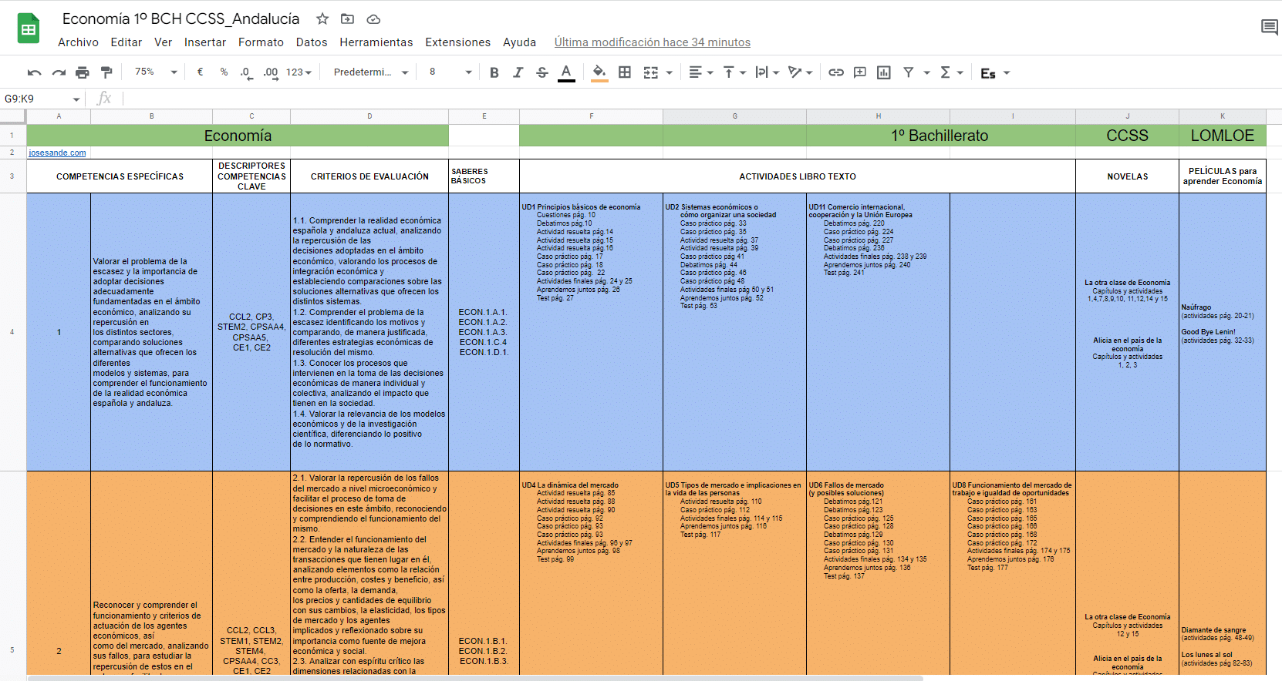Open the fill color picker

[599, 72]
